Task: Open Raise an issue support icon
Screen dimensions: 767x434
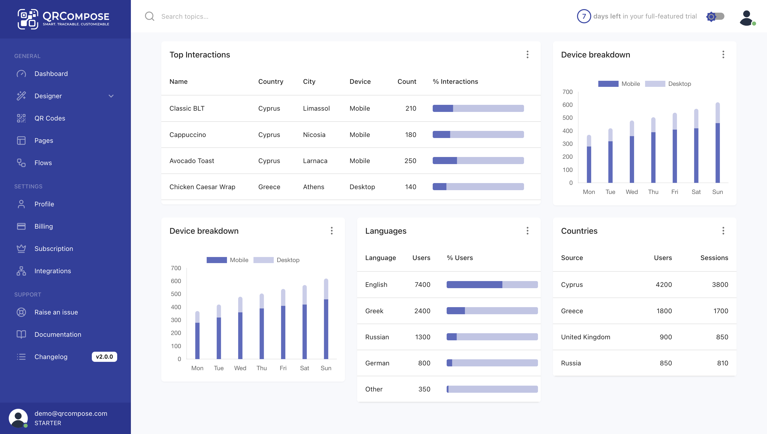Action: (x=21, y=312)
